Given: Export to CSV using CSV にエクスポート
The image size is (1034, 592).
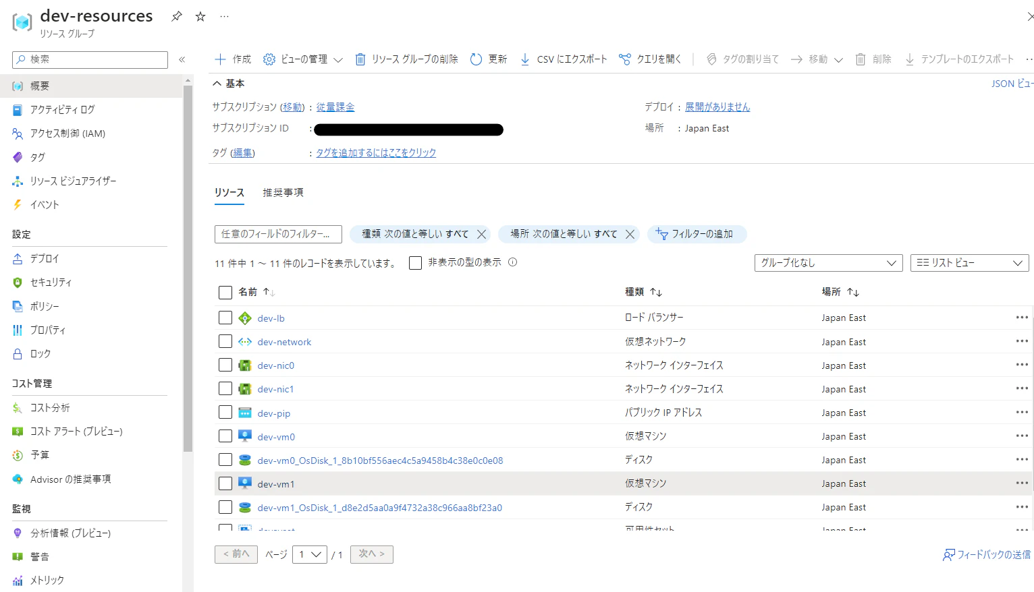Looking at the screenshot, I should 564,59.
